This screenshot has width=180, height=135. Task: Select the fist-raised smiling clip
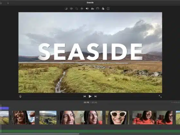23,118
